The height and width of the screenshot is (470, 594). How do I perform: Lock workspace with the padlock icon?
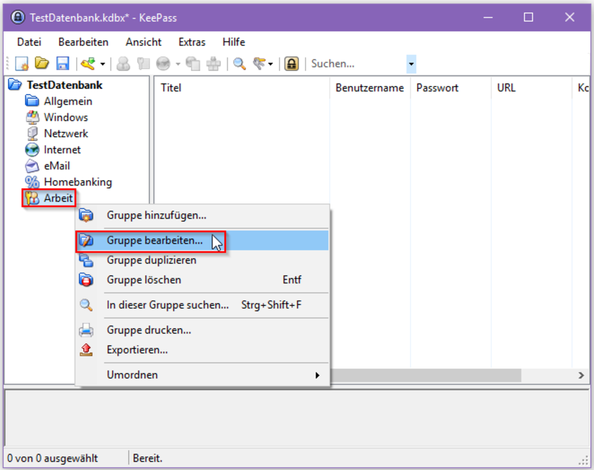tap(291, 64)
